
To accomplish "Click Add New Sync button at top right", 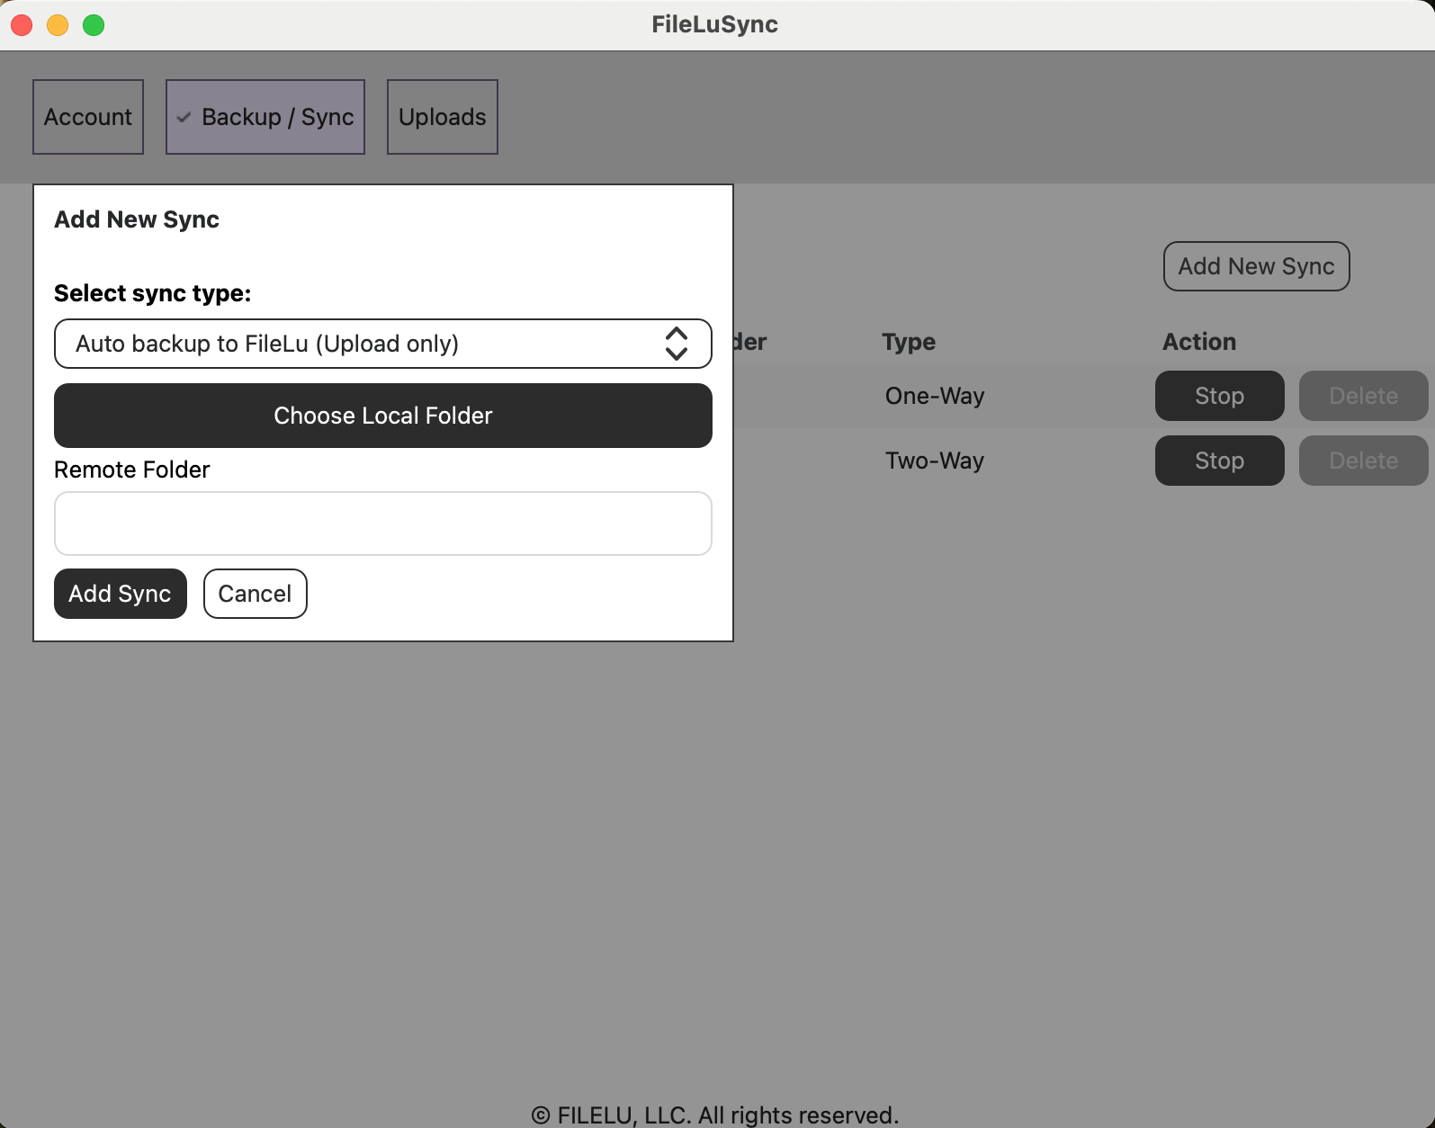I will tap(1257, 266).
